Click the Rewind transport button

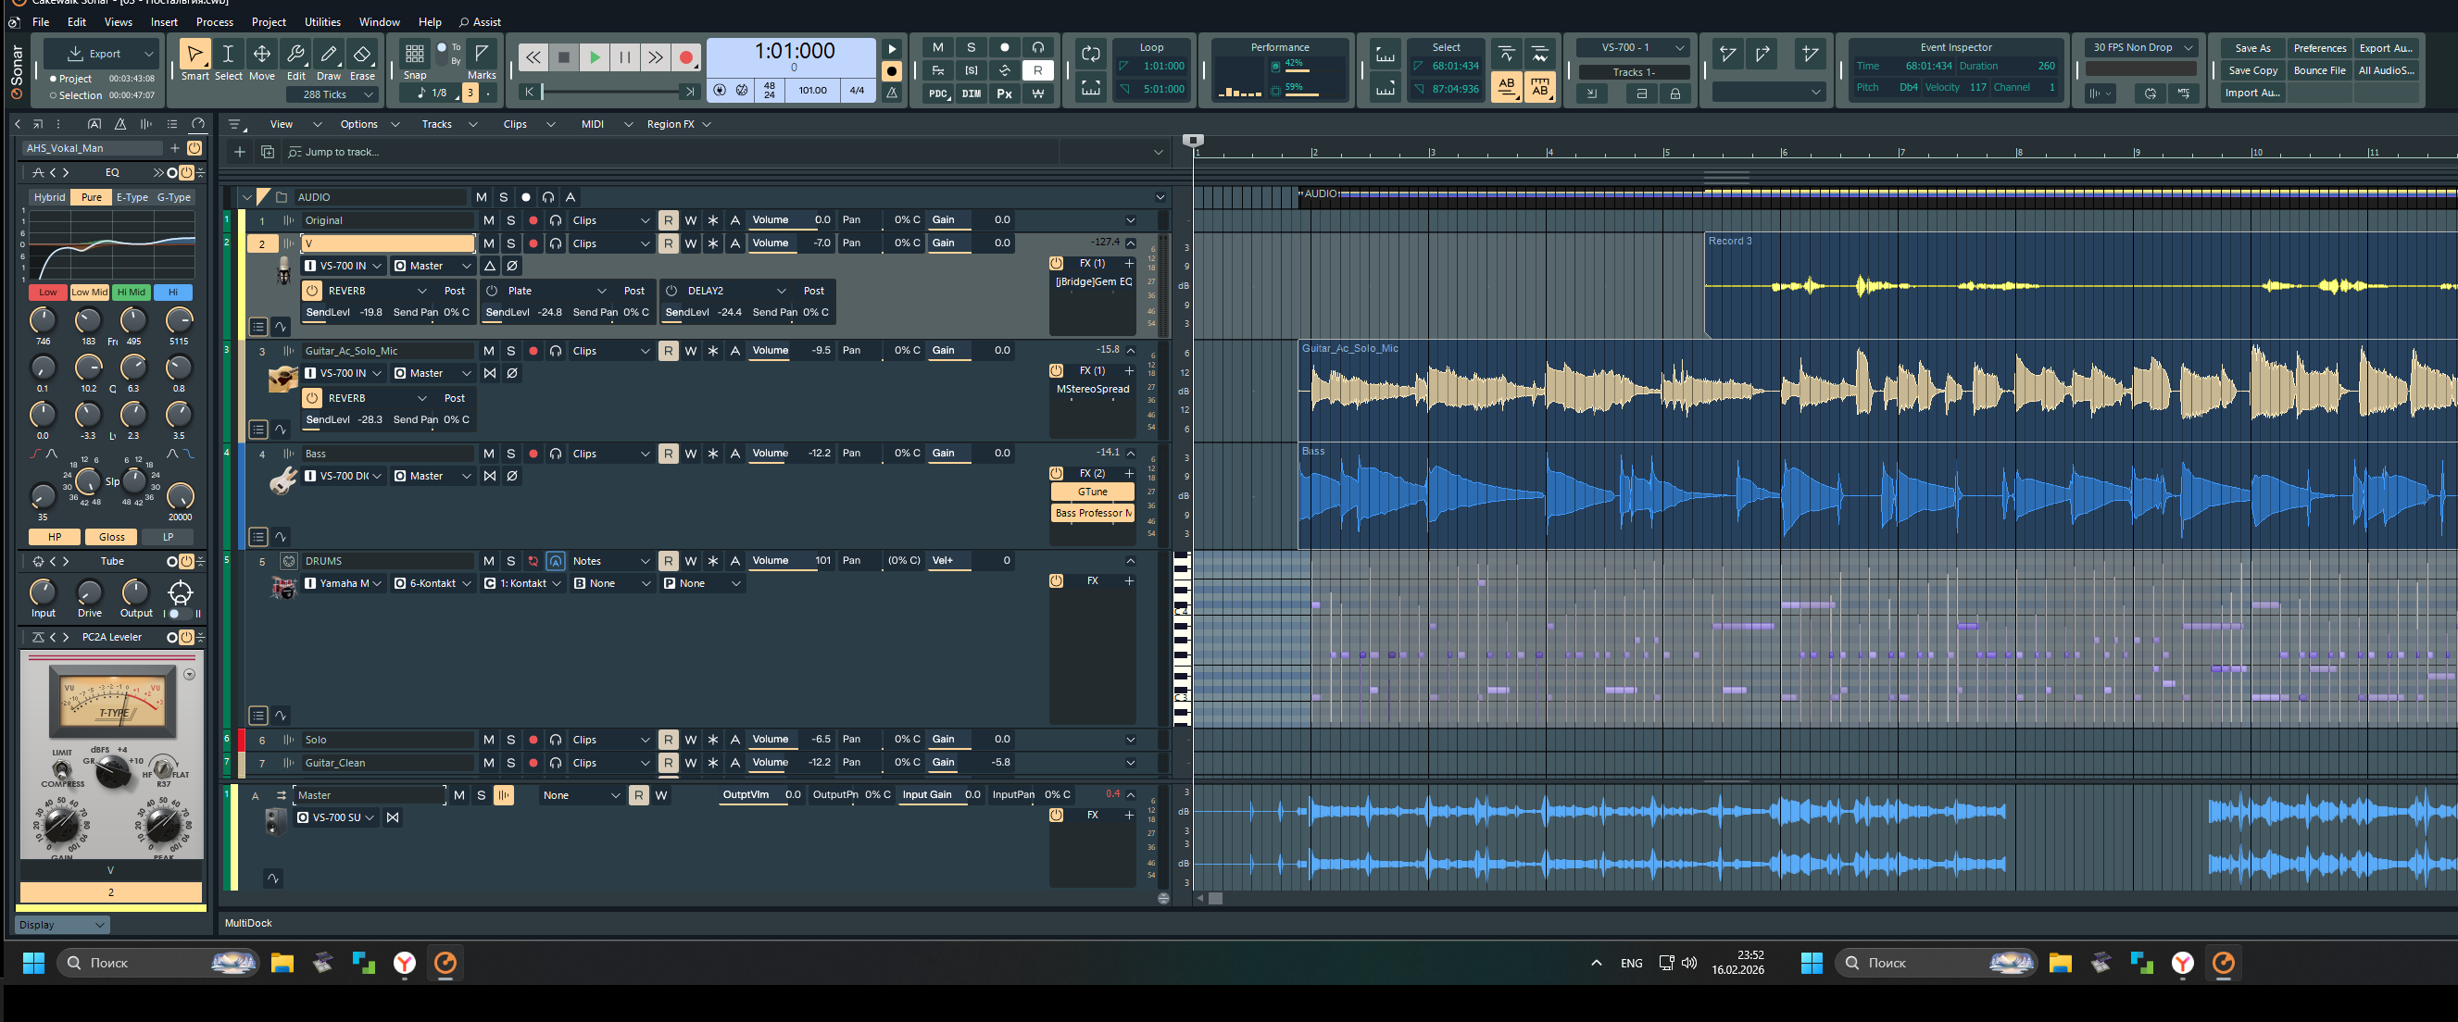click(533, 58)
